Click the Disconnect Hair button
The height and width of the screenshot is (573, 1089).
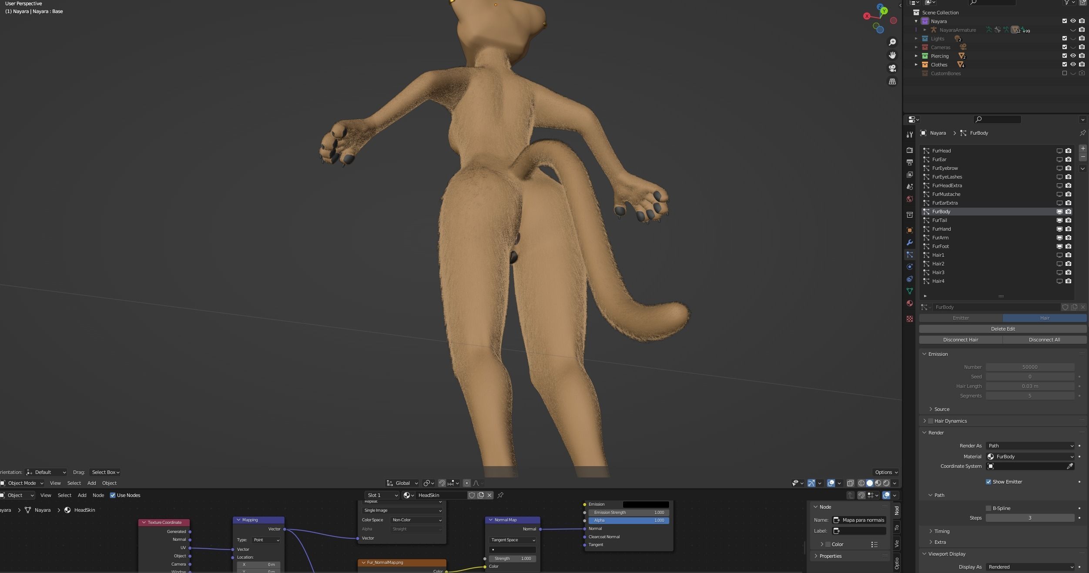(961, 340)
